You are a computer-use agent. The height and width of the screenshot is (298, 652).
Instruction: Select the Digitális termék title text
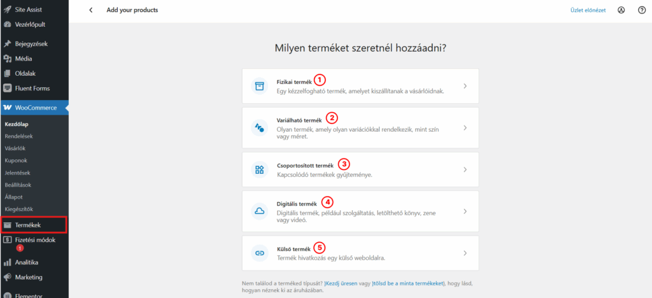pyautogui.click(x=297, y=203)
